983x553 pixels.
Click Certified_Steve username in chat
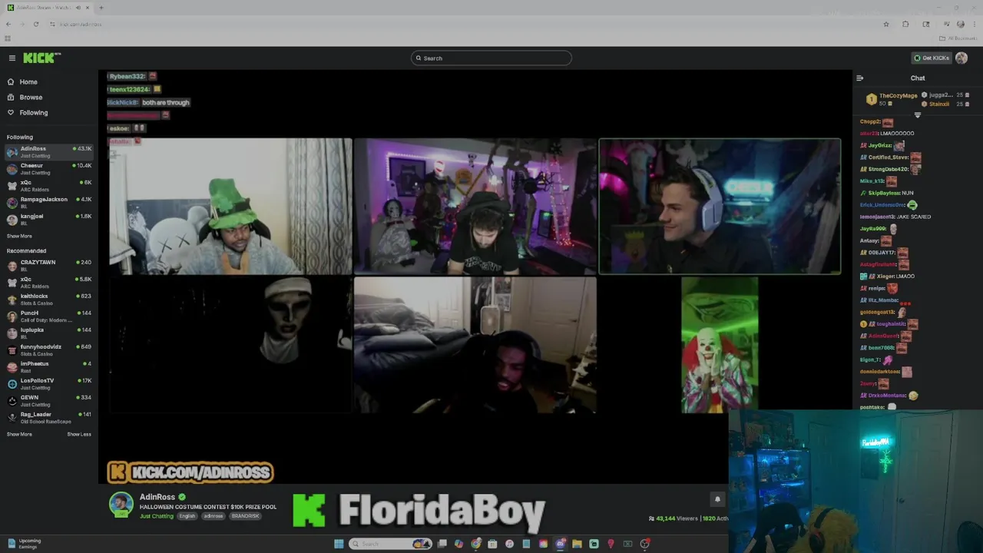(889, 157)
